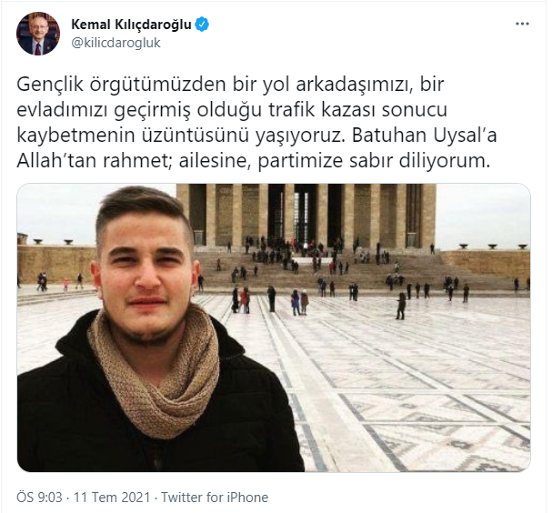The width and height of the screenshot is (552, 513).
Task: Click the Twitter for iPhone source link
Action: (x=215, y=498)
